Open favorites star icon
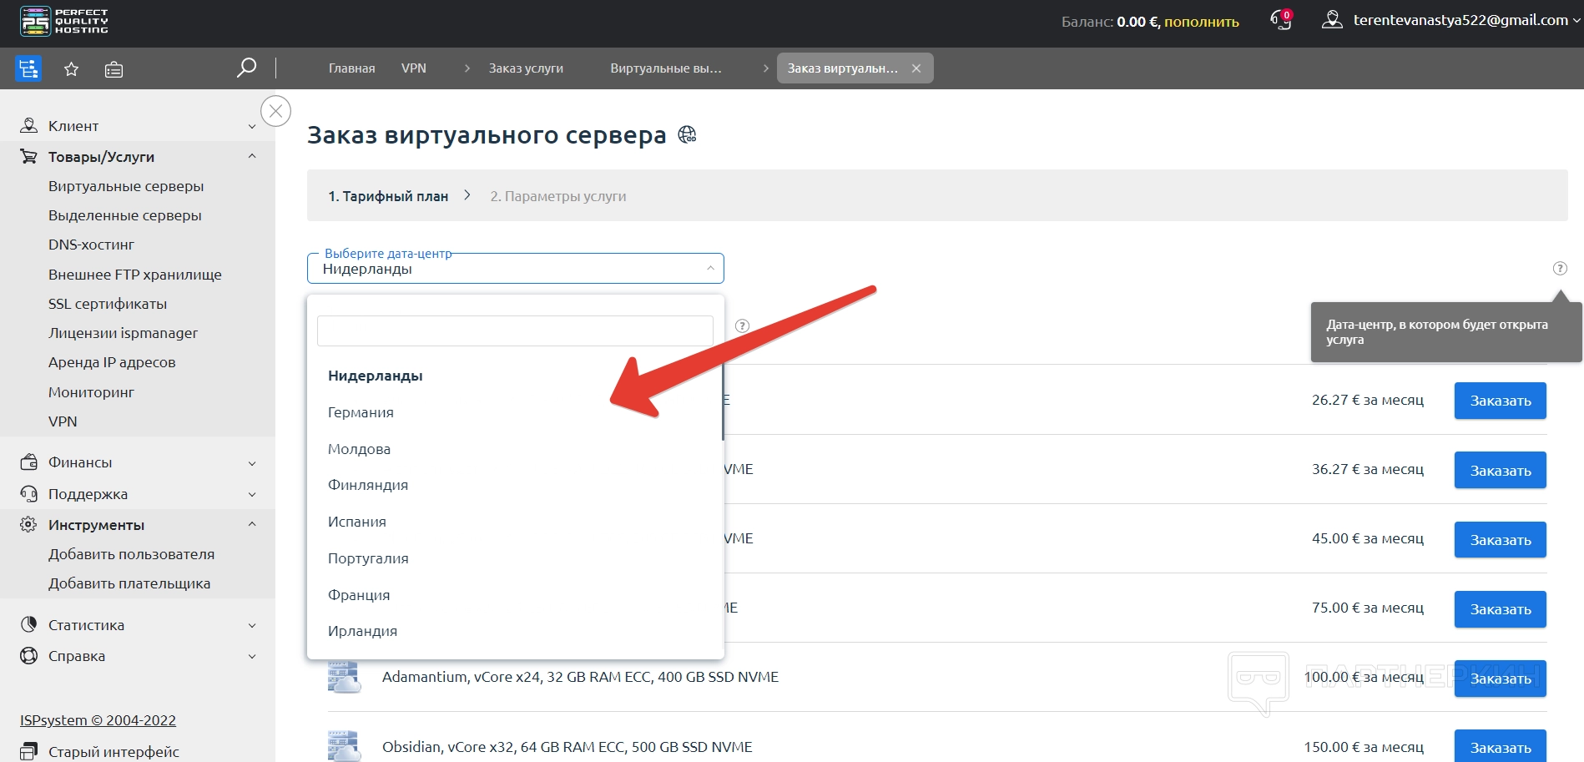Viewport: 1584px width, 762px height. tap(71, 69)
